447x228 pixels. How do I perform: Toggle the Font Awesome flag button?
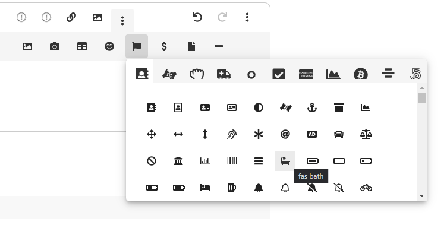[x=137, y=46]
